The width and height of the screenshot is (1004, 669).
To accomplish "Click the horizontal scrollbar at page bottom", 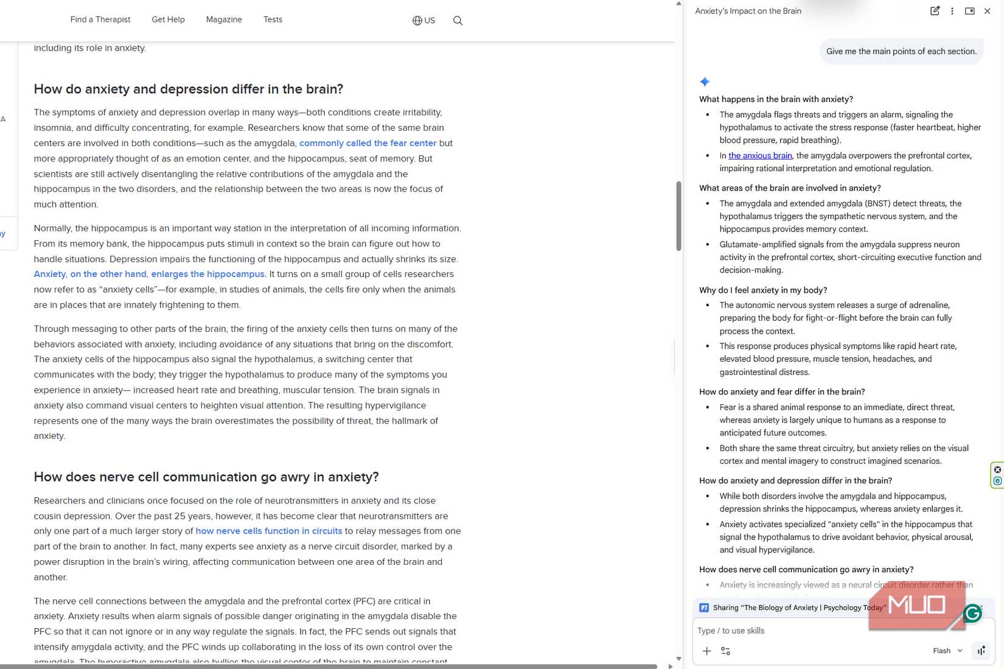I will [329, 666].
